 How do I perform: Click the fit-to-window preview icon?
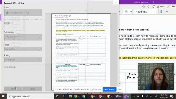point(92,10)
